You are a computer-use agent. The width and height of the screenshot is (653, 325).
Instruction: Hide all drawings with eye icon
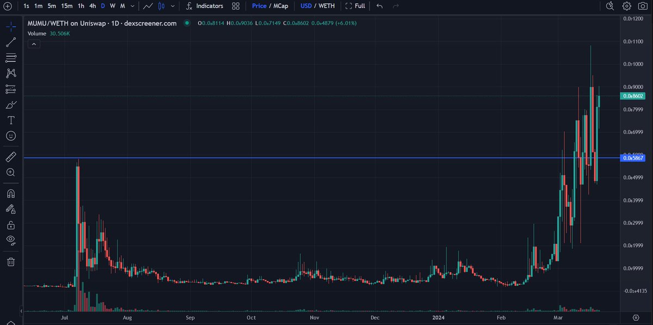[11, 240]
